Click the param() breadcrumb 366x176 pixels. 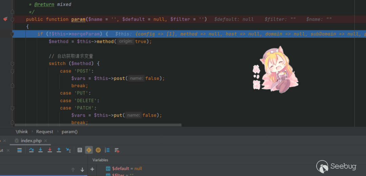point(69,131)
